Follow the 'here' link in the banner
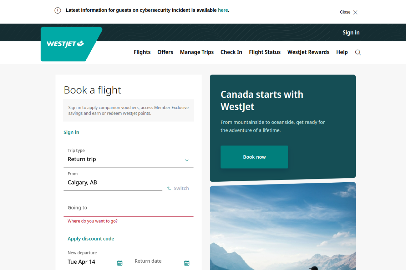The width and height of the screenshot is (406, 270). tap(223, 10)
